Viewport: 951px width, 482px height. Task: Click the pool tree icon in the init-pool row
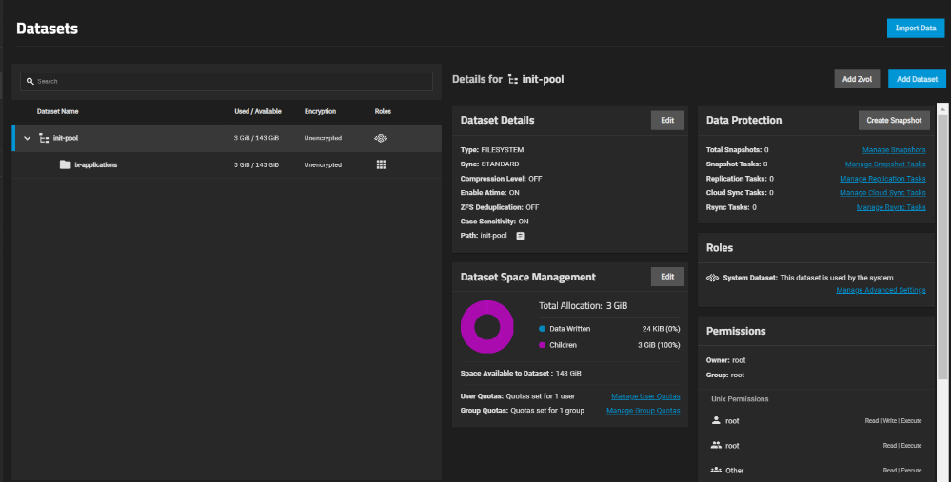(x=44, y=138)
